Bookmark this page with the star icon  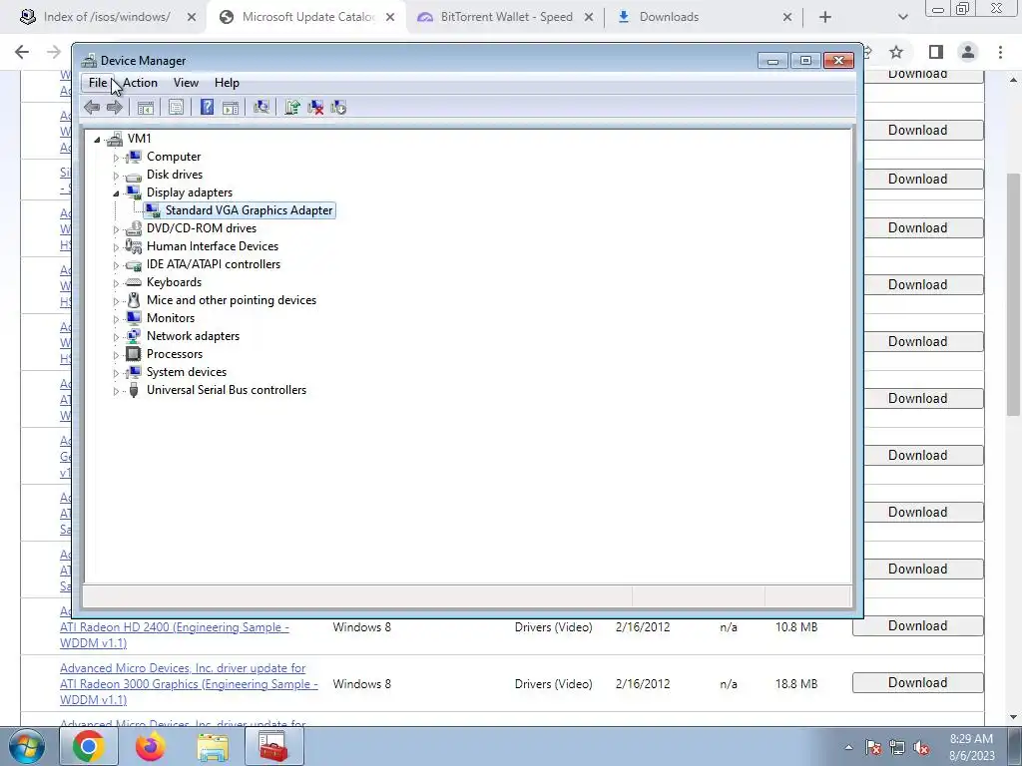click(896, 52)
